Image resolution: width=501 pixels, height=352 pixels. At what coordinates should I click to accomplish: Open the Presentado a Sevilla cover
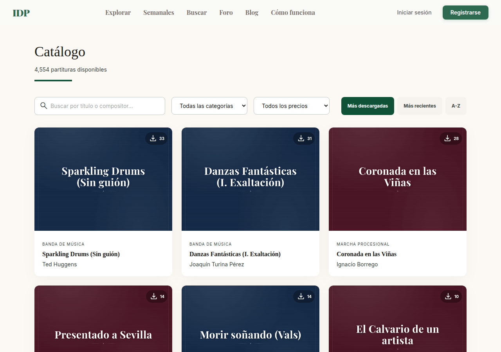[103, 319]
